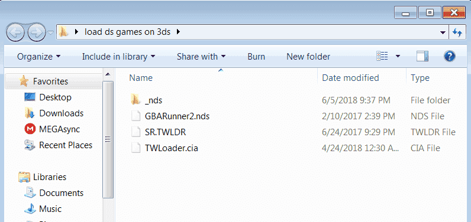This screenshot has width=471, height=222.
Task: Open Downloads in Favorites
Action: (x=62, y=113)
